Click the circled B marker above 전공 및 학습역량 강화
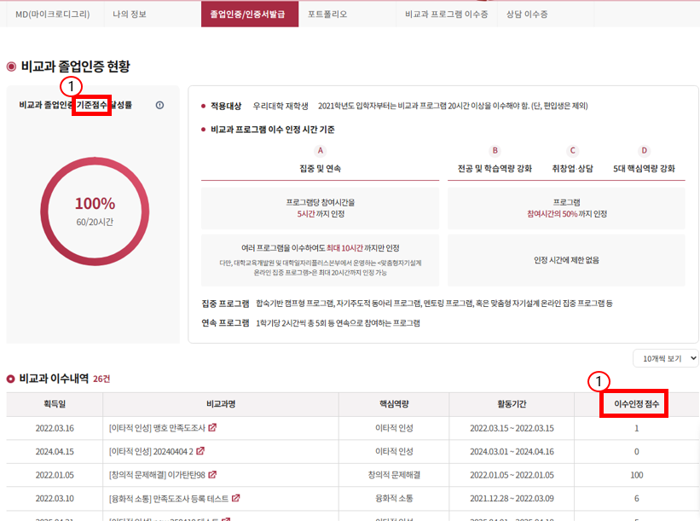This screenshot has width=700, height=521. tap(495, 150)
